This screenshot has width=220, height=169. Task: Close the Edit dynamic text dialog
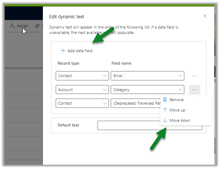pyautogui.click(x=205, y=16)
